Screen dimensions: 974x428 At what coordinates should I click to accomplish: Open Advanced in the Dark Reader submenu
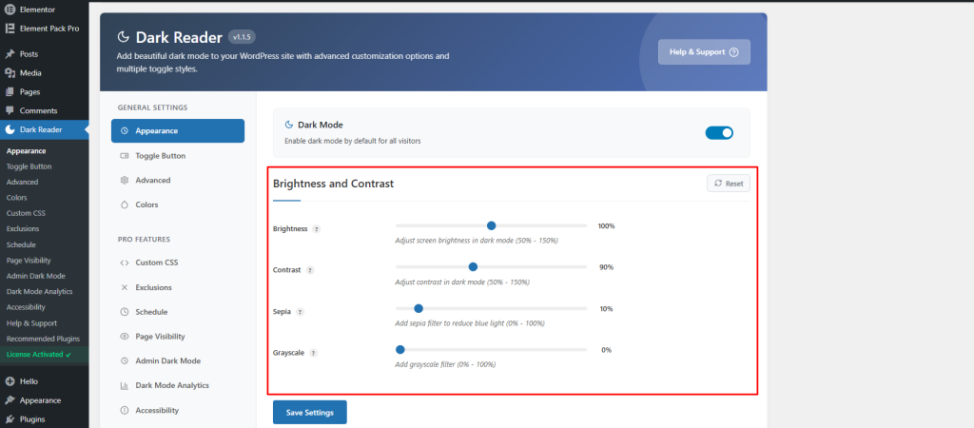[x=23, y=182]
